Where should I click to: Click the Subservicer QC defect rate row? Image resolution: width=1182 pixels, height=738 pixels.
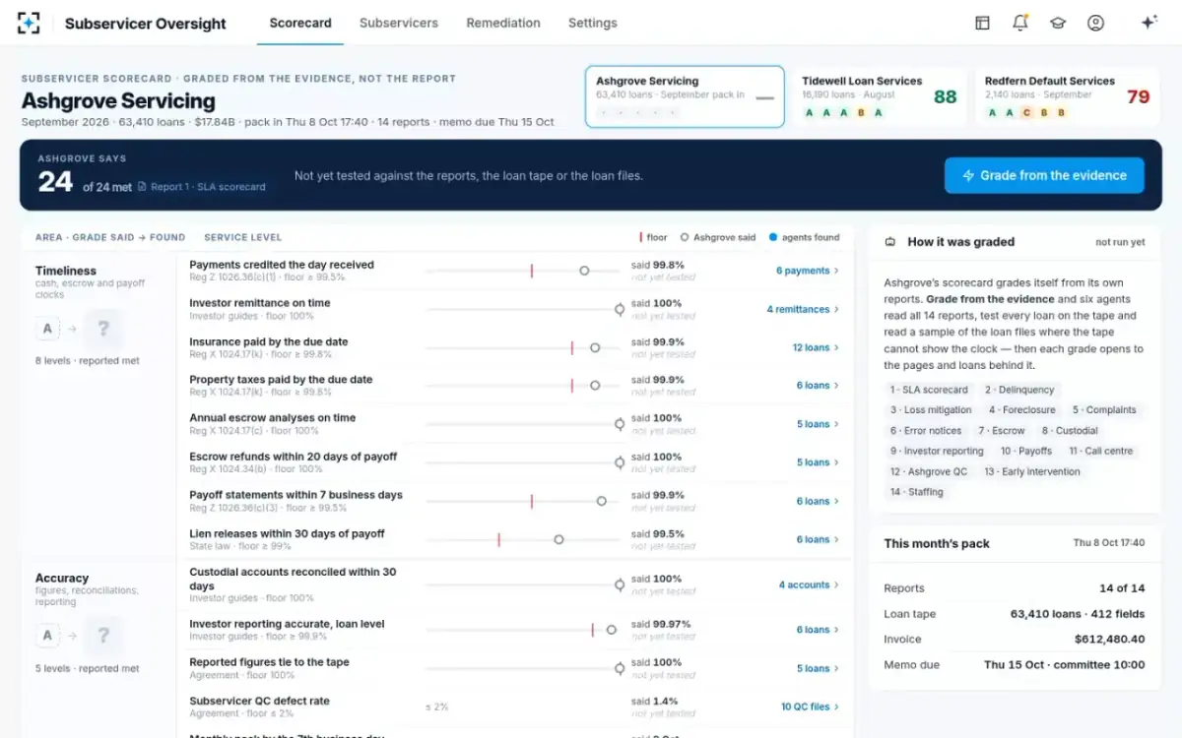515,707
